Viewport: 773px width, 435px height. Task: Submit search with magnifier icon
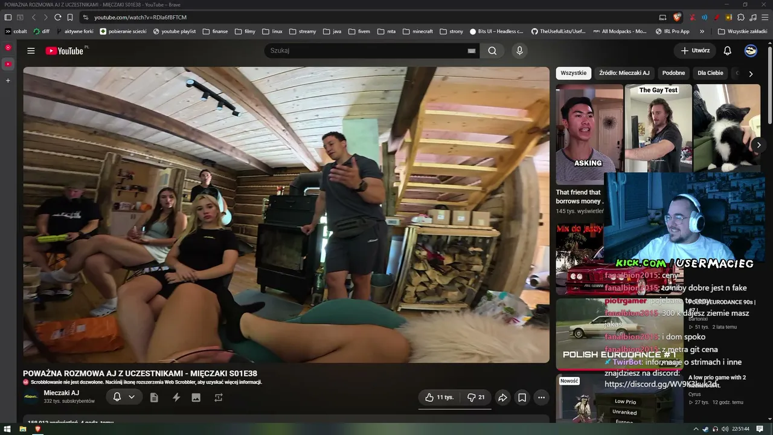(492, 51)
